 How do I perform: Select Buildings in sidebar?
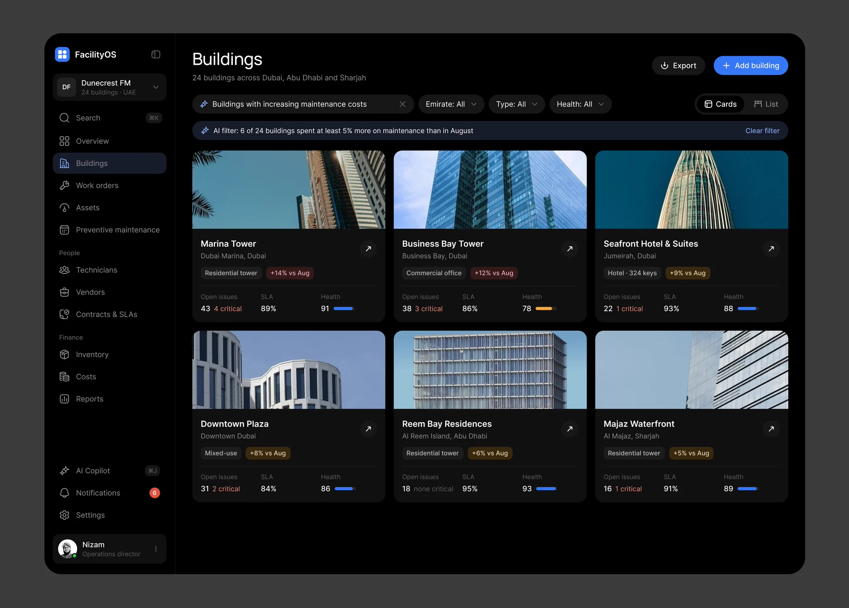(x=109, y=163)
